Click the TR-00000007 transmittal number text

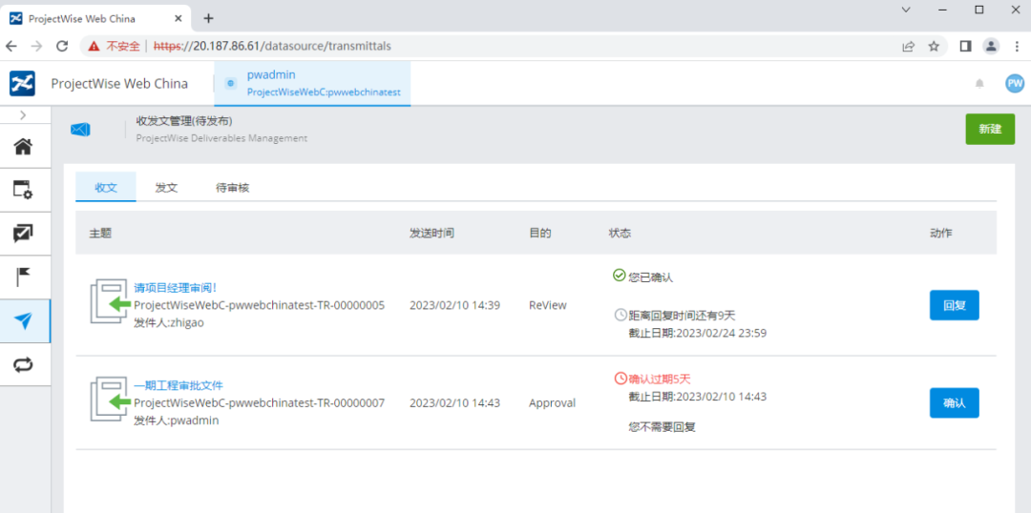259,402
